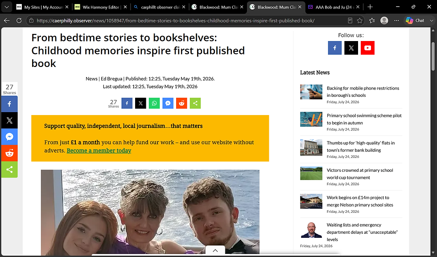Close the Wix Harmony Editor tab
This screenshot has height=257, width=437.
pos(125,7)
